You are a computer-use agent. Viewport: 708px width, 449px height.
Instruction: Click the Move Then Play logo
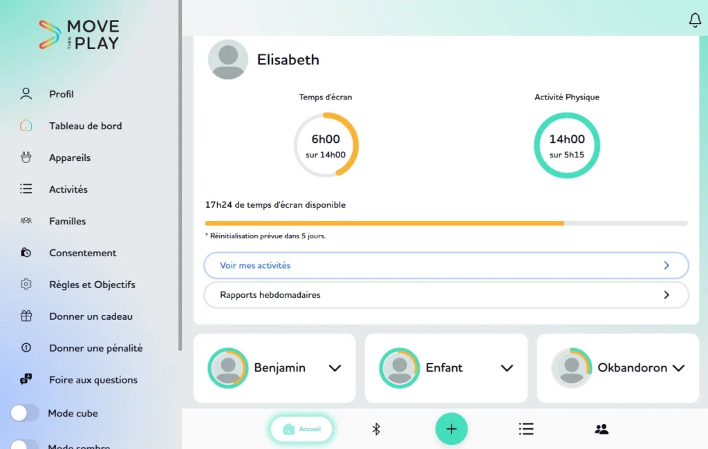click(x=79, y=35)
